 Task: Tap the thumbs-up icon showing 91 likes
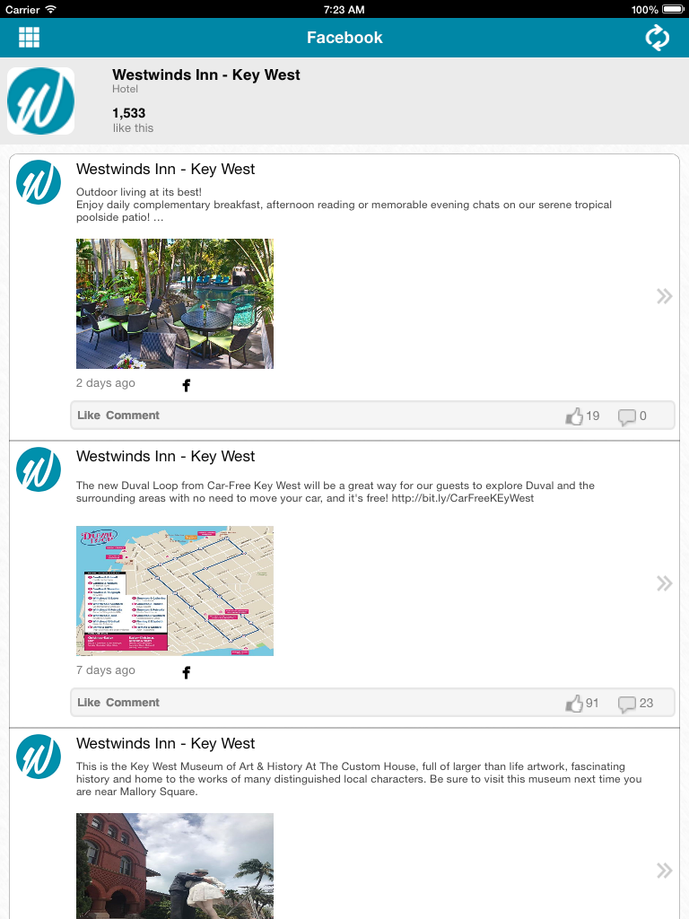(x=574, y=703)
